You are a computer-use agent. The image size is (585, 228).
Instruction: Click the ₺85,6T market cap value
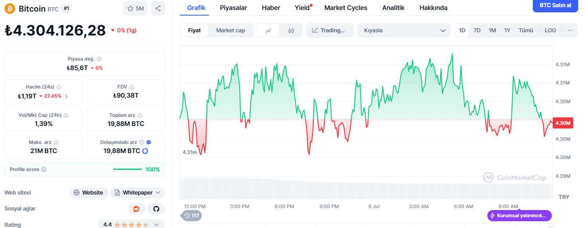[x=77, y=68]
